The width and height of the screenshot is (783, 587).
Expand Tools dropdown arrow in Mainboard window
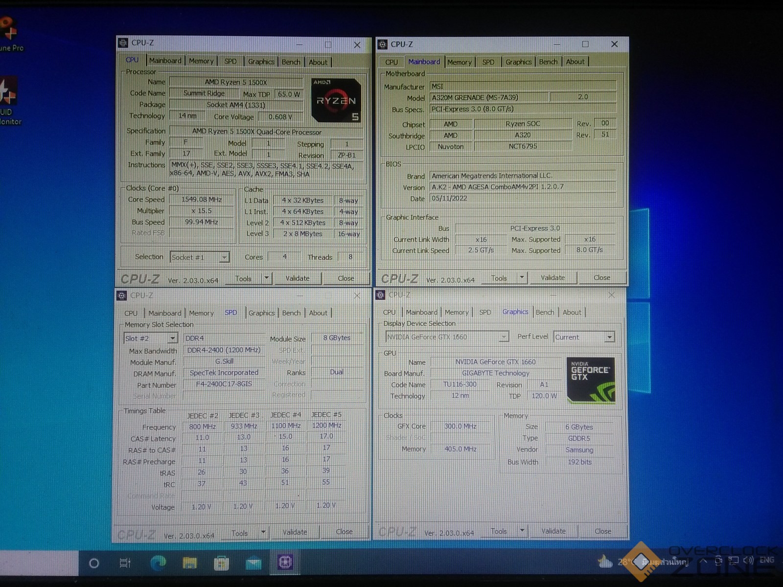[522, 277]
